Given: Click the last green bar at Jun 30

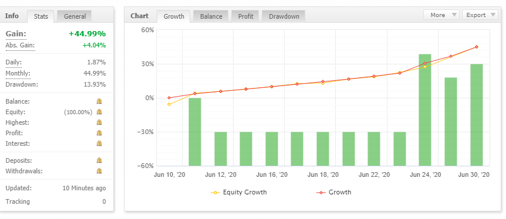Looking at the screenshot, I should pos(476,115).
